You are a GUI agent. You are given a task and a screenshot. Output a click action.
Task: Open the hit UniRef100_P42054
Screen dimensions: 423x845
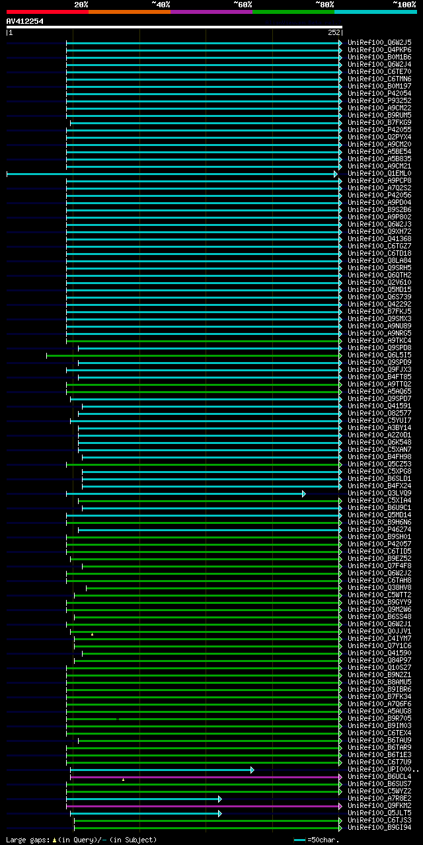pos(379,93)
